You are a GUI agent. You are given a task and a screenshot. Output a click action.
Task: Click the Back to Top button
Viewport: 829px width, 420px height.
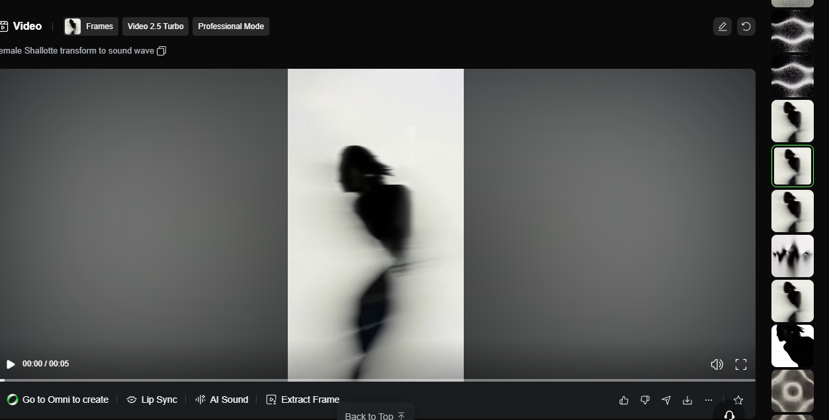pos(374,415)
